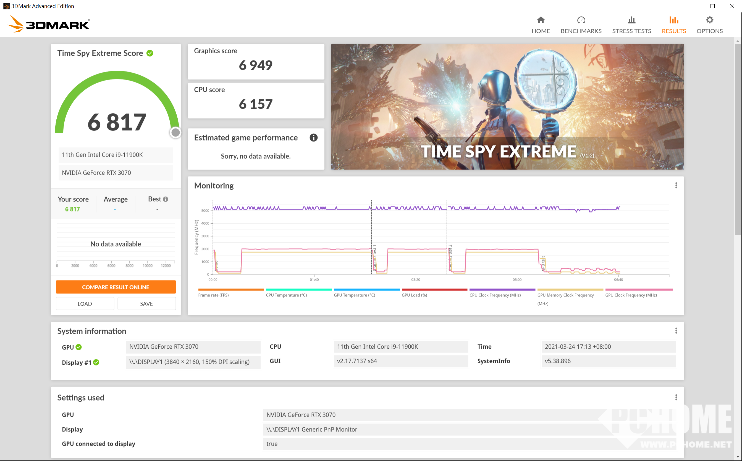
Task: Toggle the CPU Temperature legend series
Action: click(286, 295)
